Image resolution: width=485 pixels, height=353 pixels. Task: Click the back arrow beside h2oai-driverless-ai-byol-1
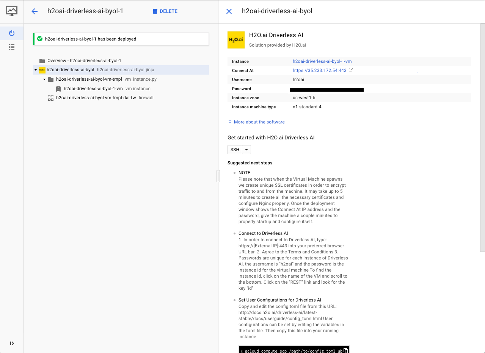pos(35,11)
